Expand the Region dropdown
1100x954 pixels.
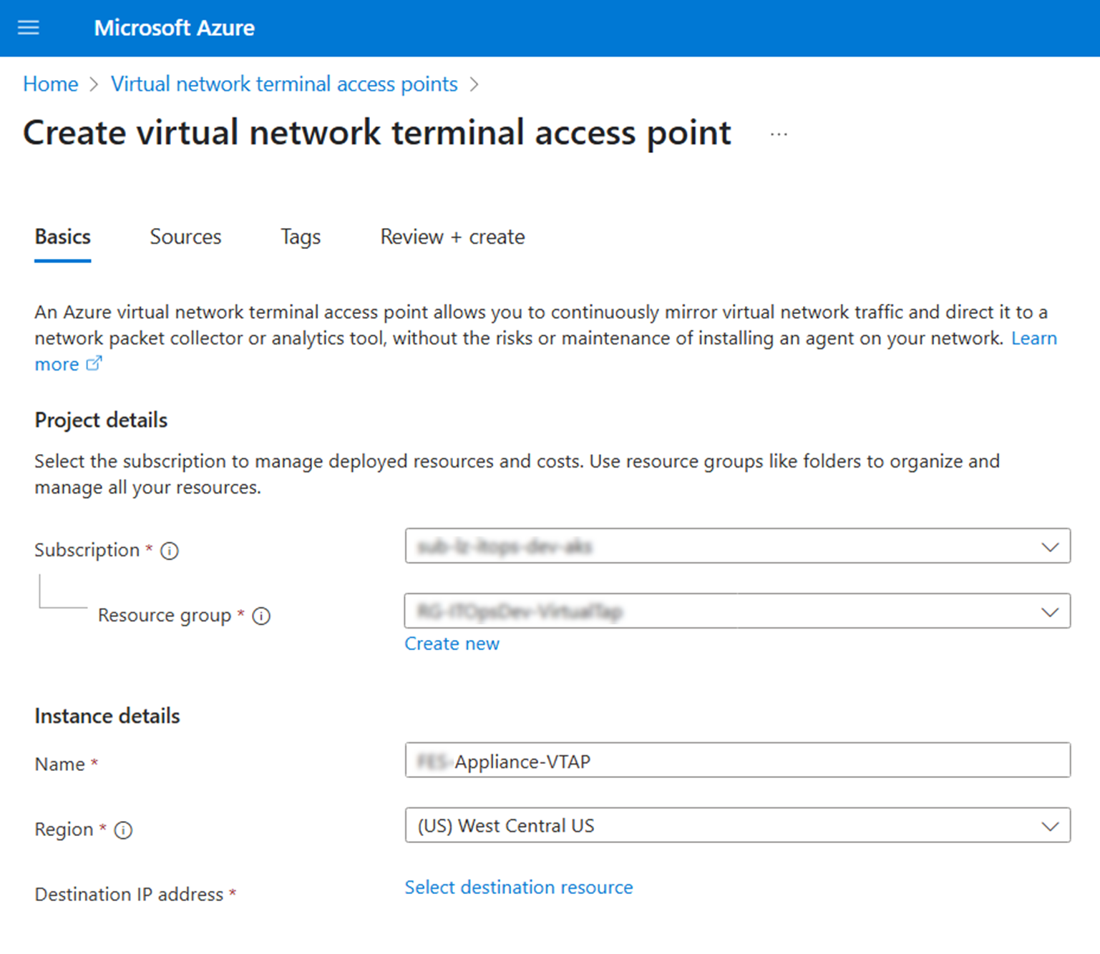738,825
